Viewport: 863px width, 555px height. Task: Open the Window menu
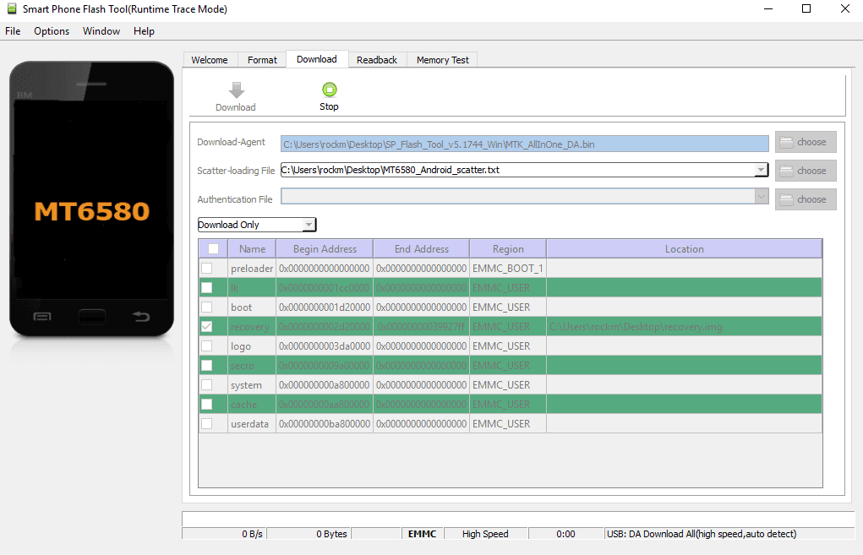click(101, 31)
